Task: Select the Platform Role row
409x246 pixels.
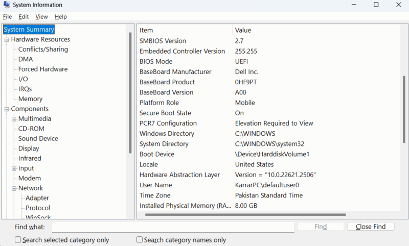Action: click(269, 103)
